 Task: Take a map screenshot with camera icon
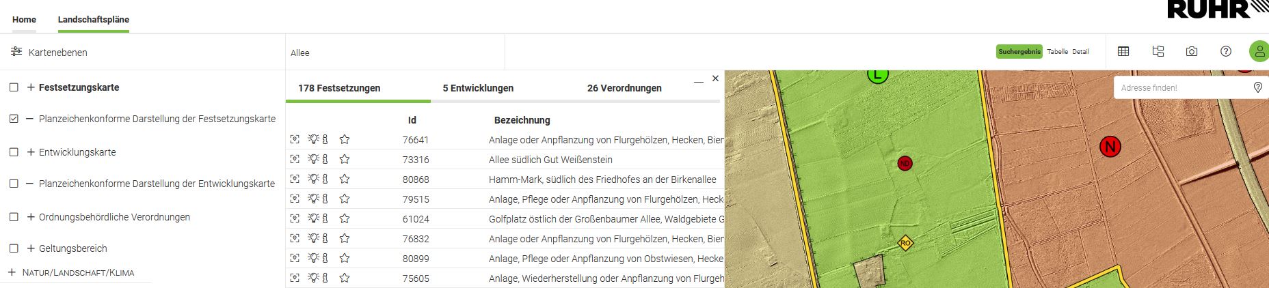pyautogui.click(x=1192, y=51)
